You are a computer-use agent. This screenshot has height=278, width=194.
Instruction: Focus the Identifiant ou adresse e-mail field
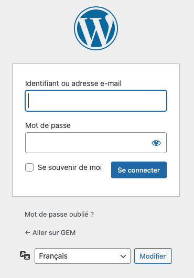click(96, 101)
